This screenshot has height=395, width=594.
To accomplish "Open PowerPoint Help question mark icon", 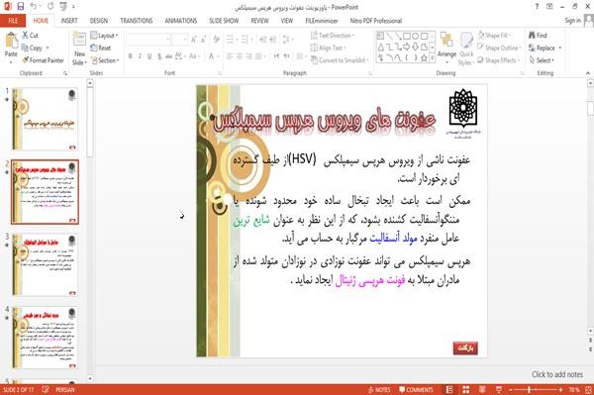I will click(537, 7).
